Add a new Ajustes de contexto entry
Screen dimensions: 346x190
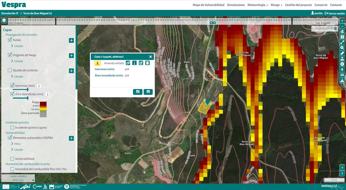pos(71,71)
